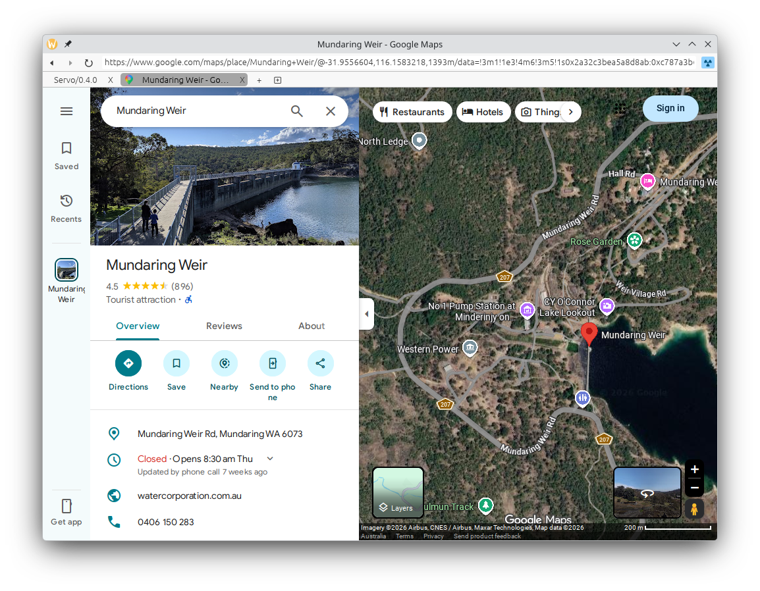Click Send to phone icon
The height and width of the screenshot is (591, 760).
click(x=273, y=363)
